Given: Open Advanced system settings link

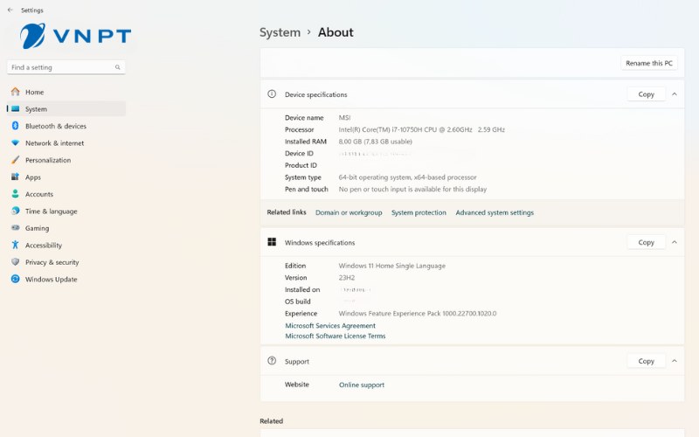Looking at the screenshot, I should [x=495, y=212].
